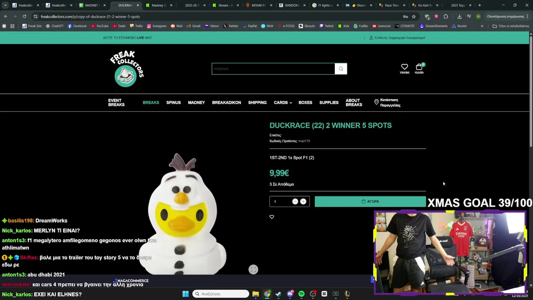Open the YouTube bookmark
Image resolution: width=533 pixels, height=300 pixels.
100,26
